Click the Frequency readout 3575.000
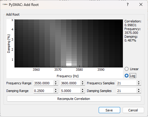This screenshot has width=148, height=117. pyautogui.click(x=131, y=33)
